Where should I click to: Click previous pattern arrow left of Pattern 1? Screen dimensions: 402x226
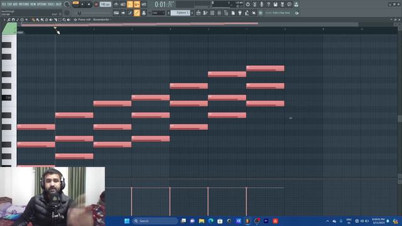pyautogui.click(x=169, y=13)
